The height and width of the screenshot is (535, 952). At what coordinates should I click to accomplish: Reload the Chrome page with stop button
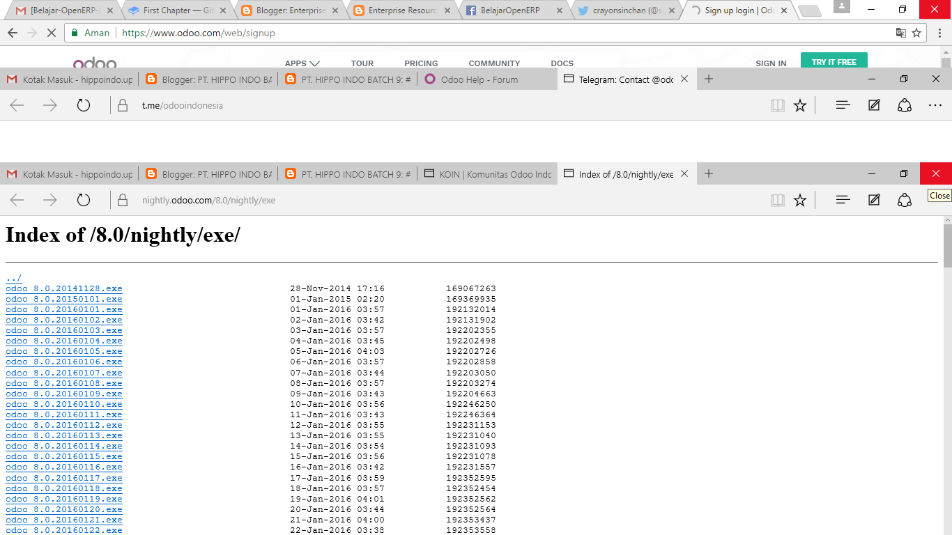point(51,33)
